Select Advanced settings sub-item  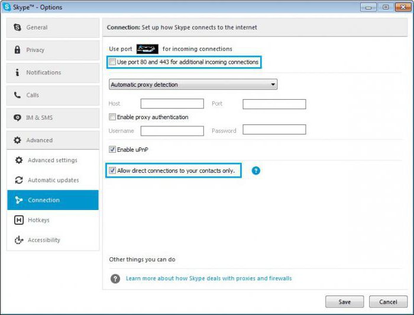53,160
